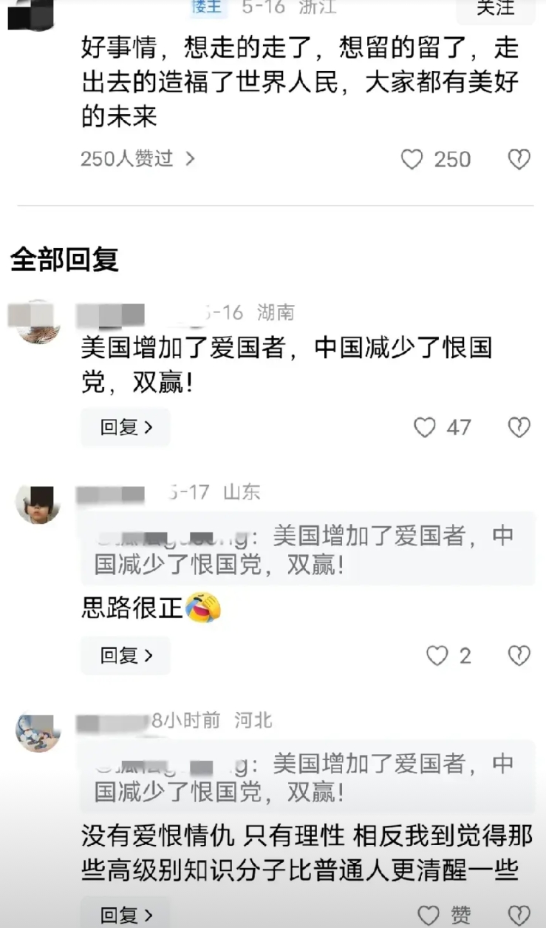This screenshot has width=546, height=928.
Task: Dislike the Hunan reply
Action: click(x=519, y=427)
